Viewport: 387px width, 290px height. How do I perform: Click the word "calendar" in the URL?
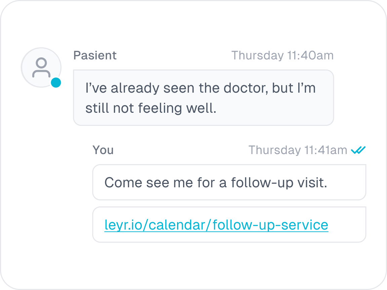177,225
